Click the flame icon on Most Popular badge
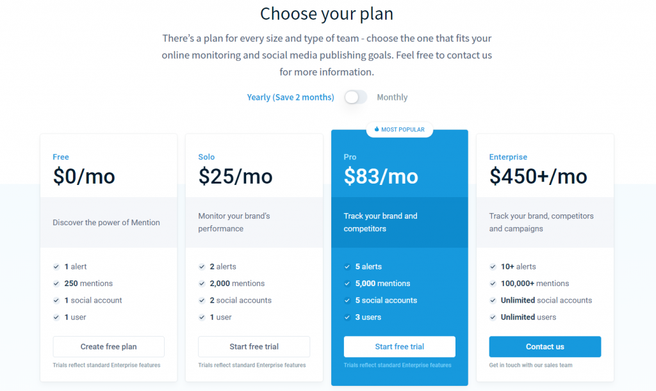This screenshot has width=656, height=391. [377, 129]
